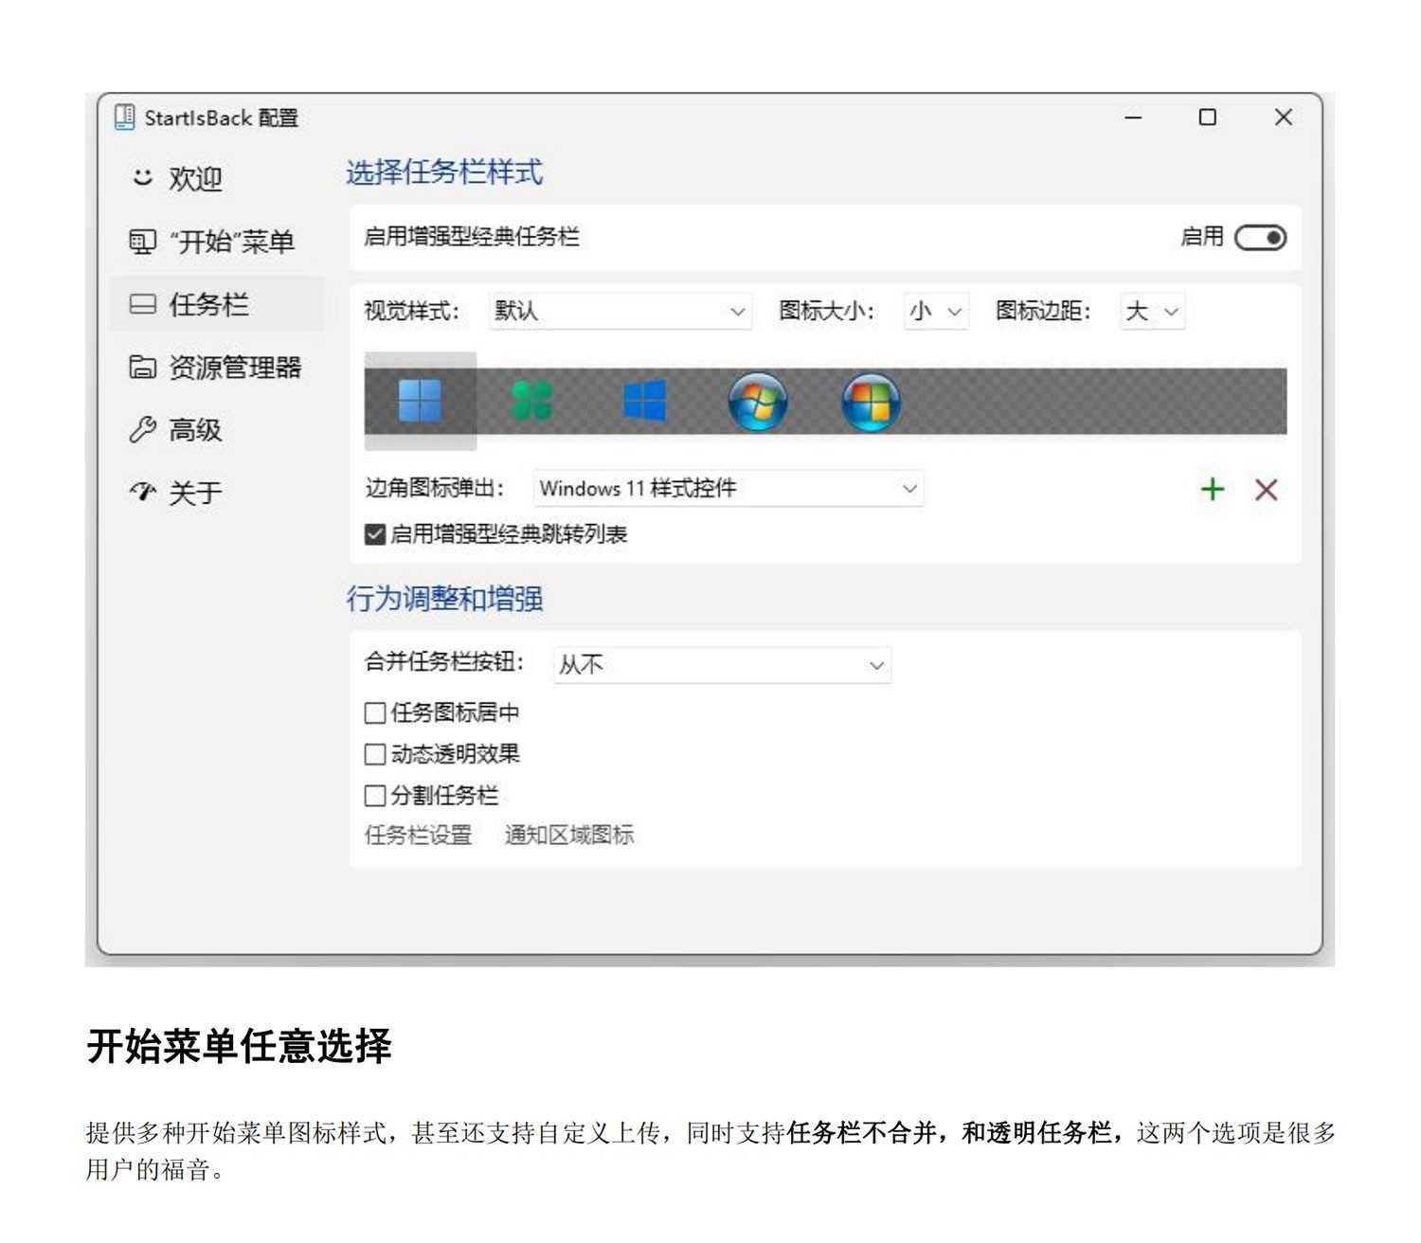The height and width of the screenshot is (1243, 1421).
Task: Select the 任务栏 sidebar item
Action: point(217,304)
